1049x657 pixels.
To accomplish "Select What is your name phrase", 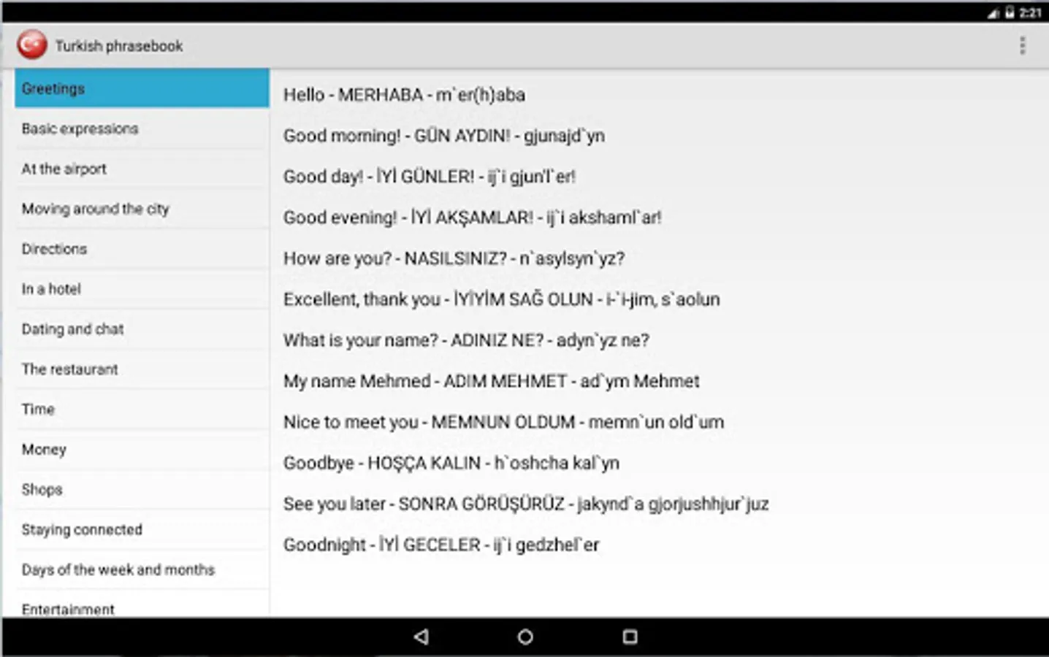I will point(466,340).
